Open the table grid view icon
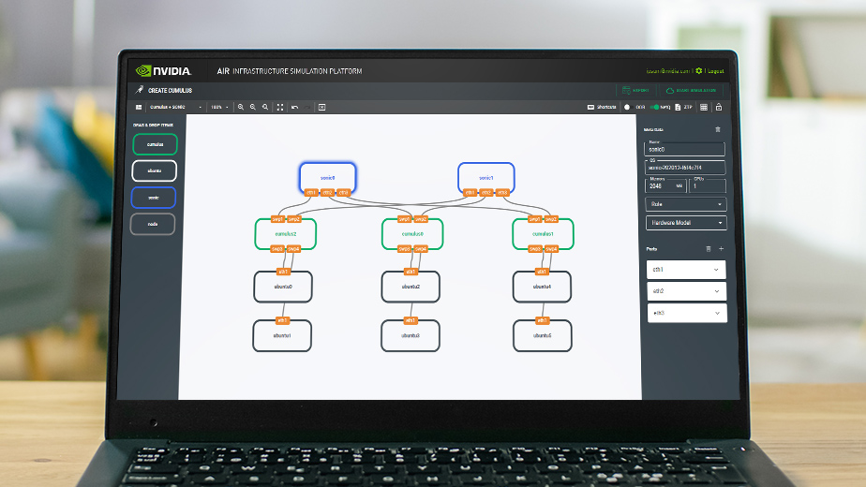The height and width of the screenshot is (487, 866). [x=704, y=108]
